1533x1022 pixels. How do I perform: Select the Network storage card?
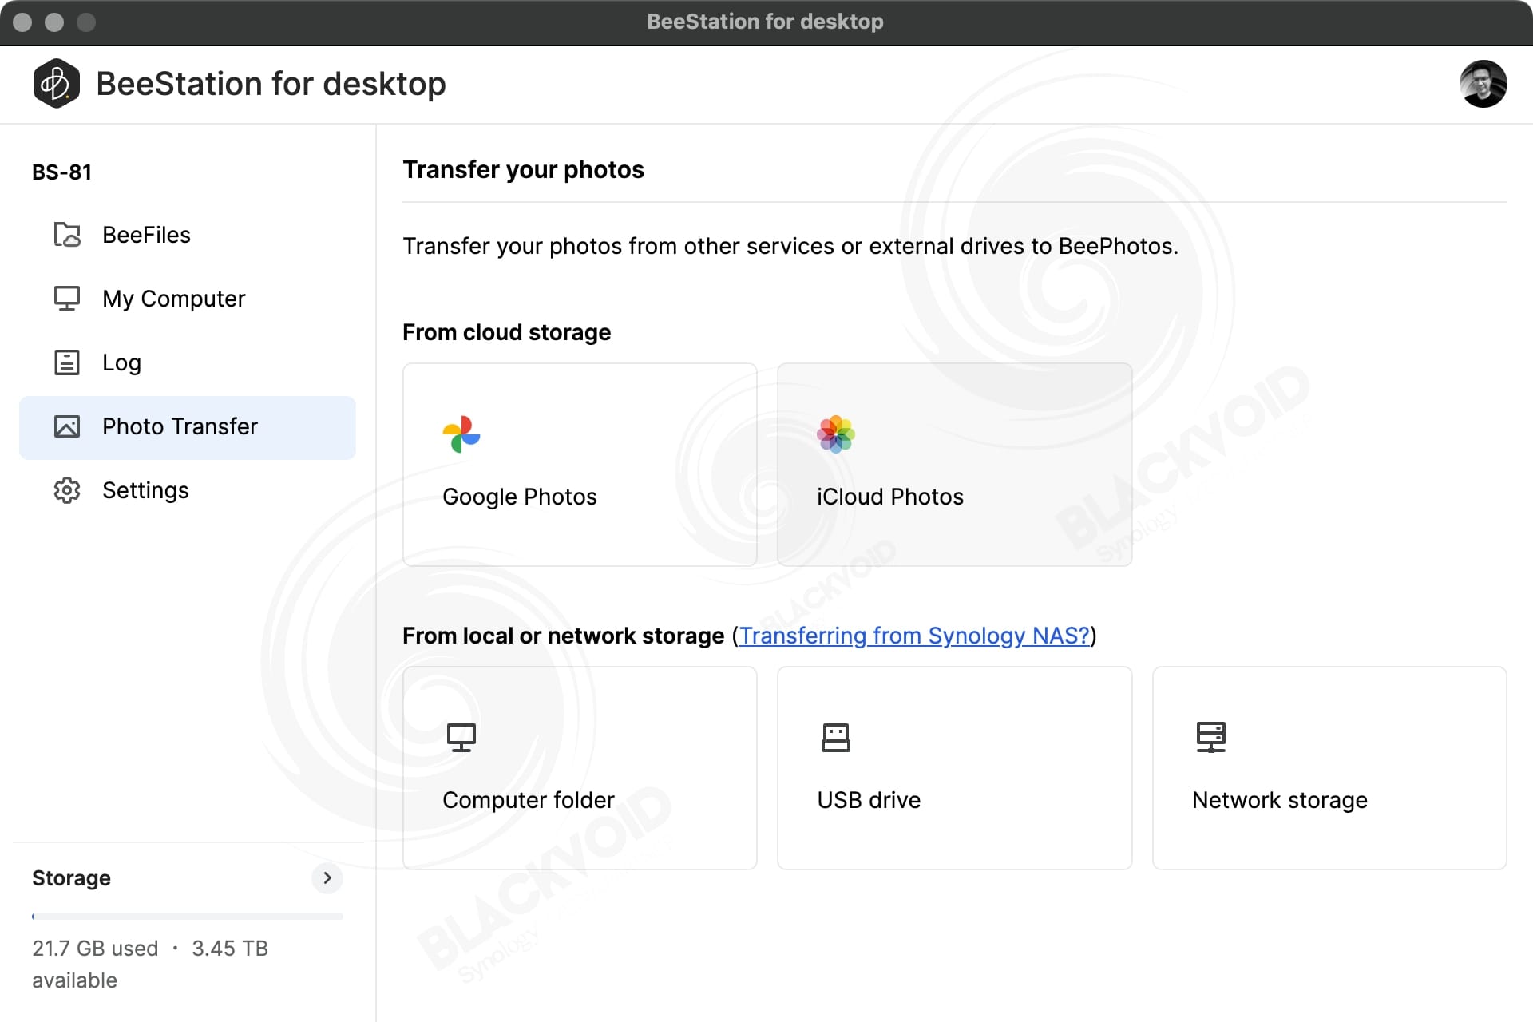point(1329,768)
